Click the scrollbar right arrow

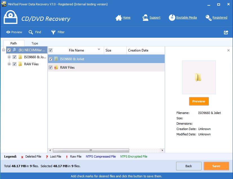click(162, 150)
